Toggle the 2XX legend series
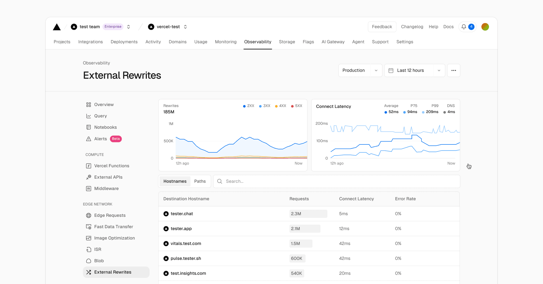 (248, 106)
